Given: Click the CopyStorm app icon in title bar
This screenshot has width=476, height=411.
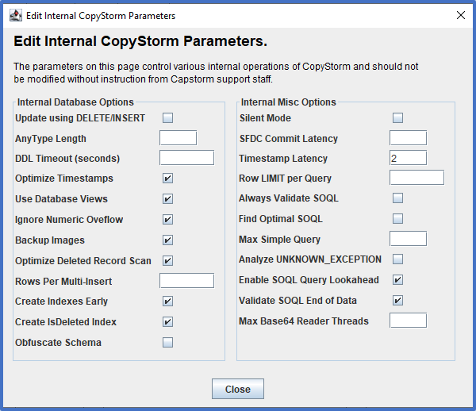Looking at the screenshot, I should [16, 15].
